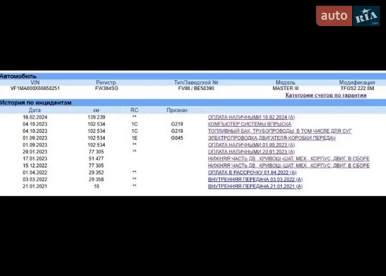Screen dimensions: 386x276
Task: Click the История по инцидентам section header
Action: pyautogui.click(x=36, y=102)
